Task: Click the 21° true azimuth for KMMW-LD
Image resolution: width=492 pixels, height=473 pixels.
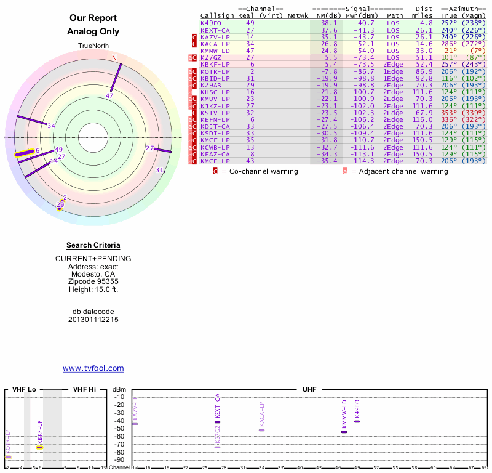Action: click(451, 51)
